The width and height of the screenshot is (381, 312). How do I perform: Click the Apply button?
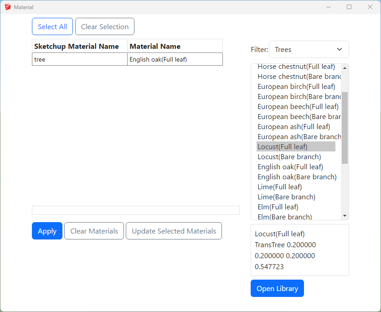pyautogui.click(x=47, y=231)
